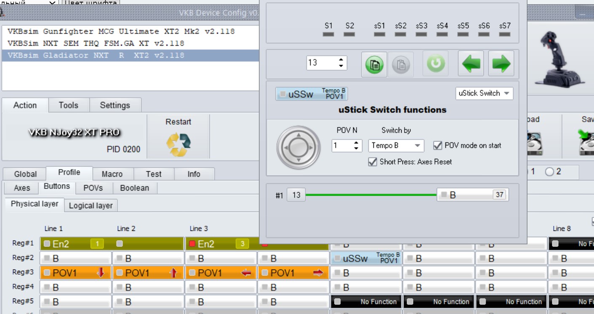Open the Profile tab

69,173
